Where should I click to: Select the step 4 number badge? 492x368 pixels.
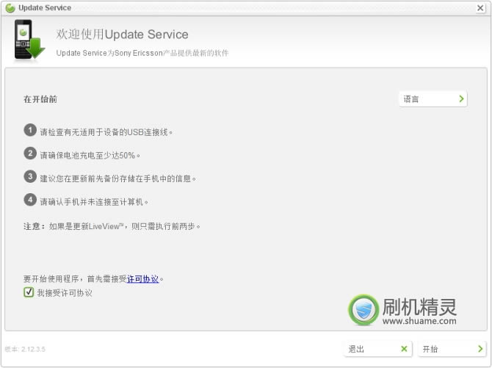point(30,199)
